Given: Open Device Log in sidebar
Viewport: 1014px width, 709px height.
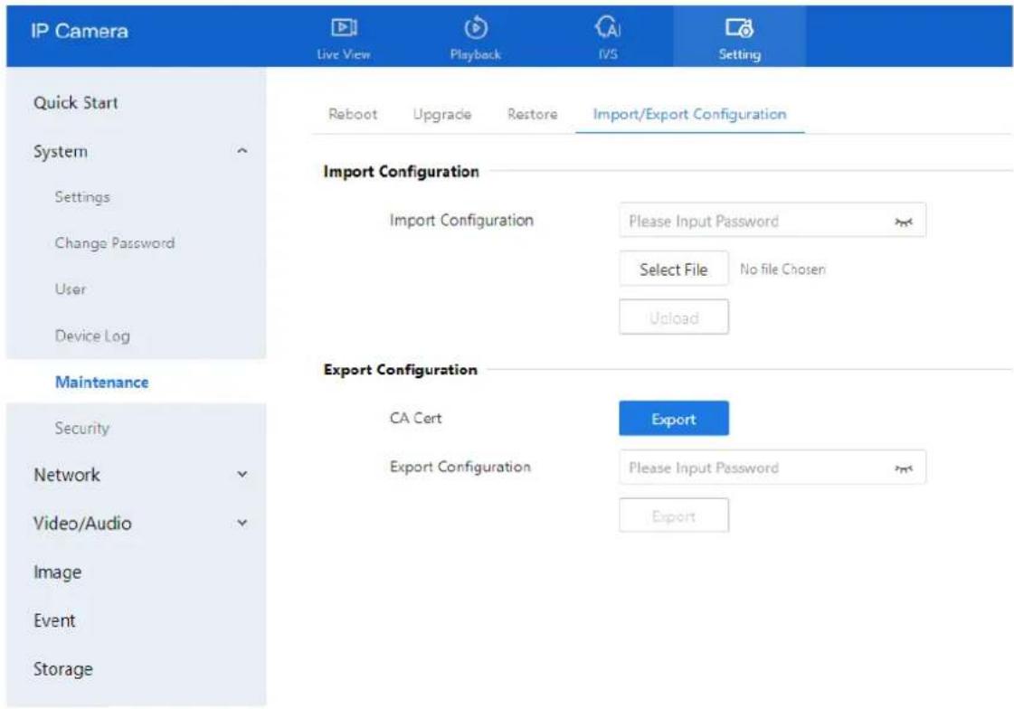Looking at the screenshot, I should 92,336.
